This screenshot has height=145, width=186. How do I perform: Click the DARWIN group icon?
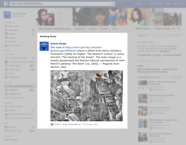click(x=6, y=90)
